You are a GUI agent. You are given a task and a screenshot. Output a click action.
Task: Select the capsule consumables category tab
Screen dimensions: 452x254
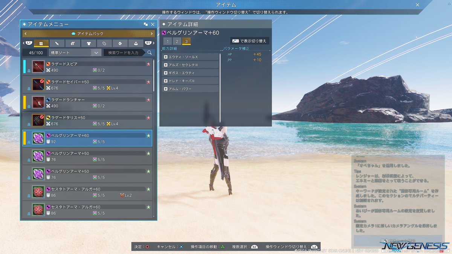(104, 43)
